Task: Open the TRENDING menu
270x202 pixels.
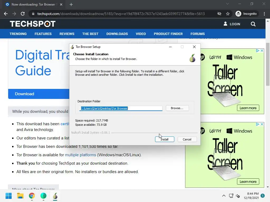Action: click(18, 34)
